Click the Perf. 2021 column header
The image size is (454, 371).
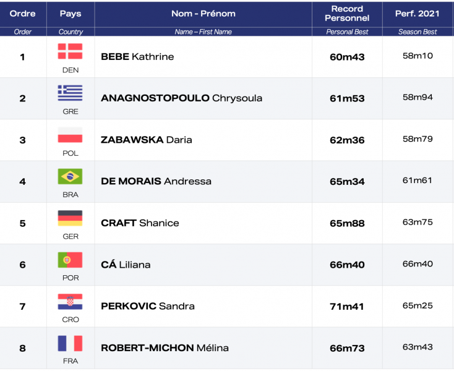(x=418, y=13)
